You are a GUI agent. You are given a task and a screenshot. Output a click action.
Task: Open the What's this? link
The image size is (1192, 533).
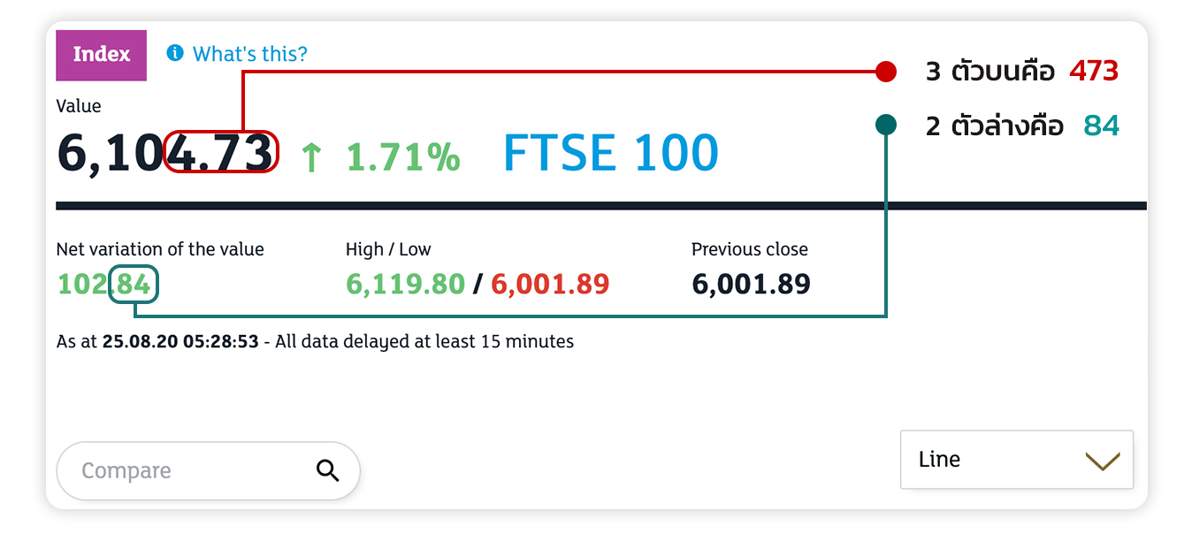(x=250, y=54)
